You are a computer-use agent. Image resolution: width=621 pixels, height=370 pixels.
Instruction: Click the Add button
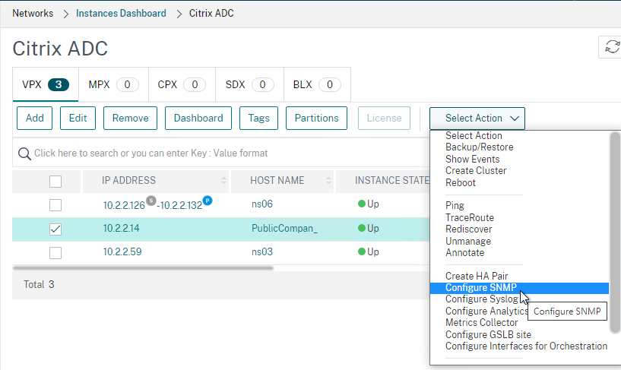[34, 119]
